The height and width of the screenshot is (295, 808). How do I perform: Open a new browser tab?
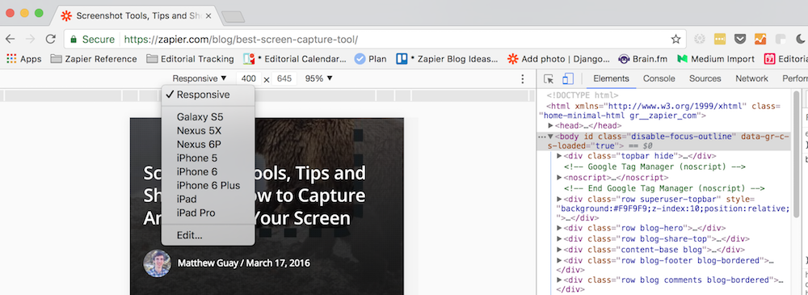point(233,17)
